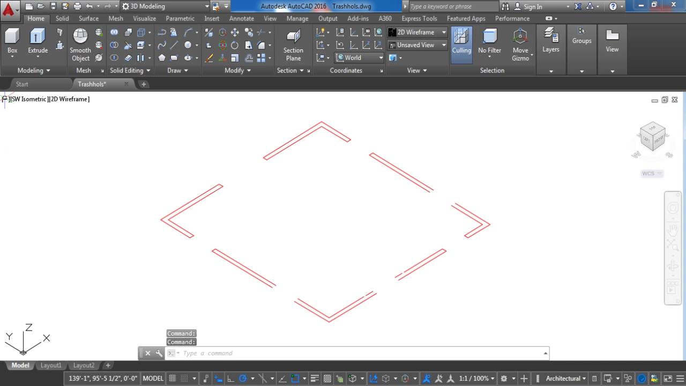Click the Move tool in Modify panel

tap(235, 33)
